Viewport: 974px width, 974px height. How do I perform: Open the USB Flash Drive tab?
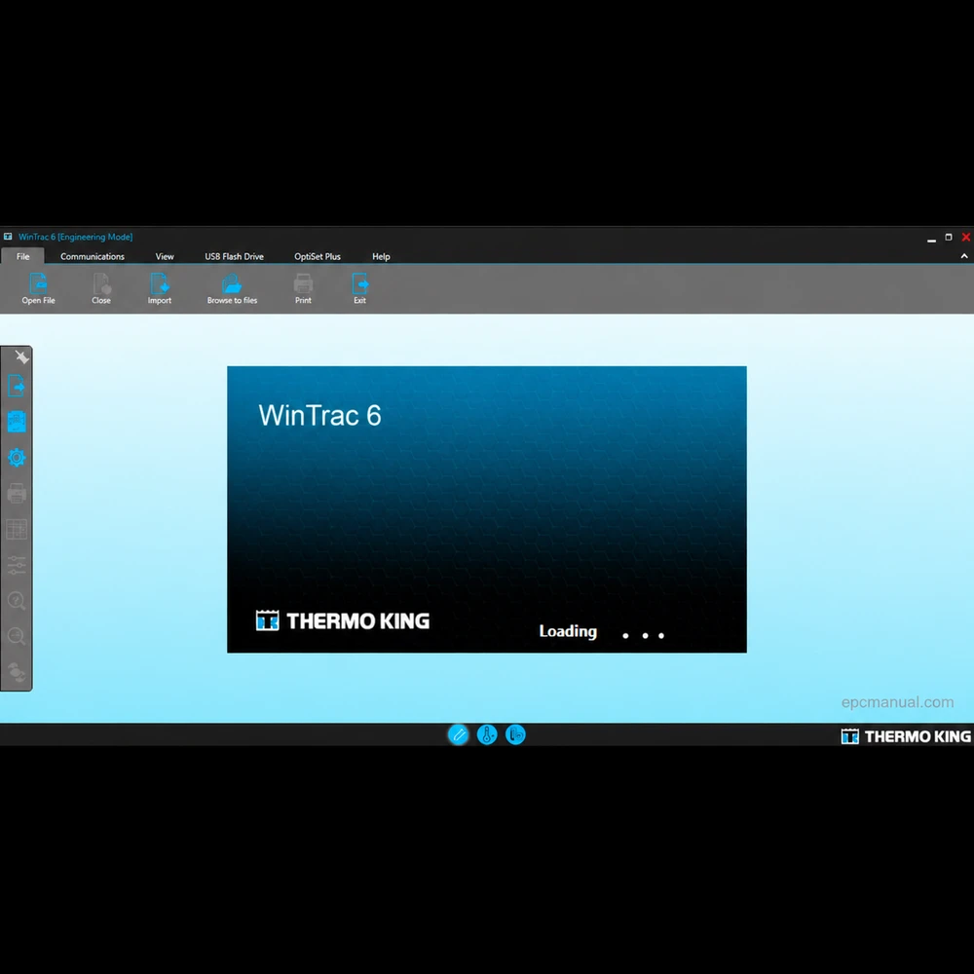click(234, 256)
